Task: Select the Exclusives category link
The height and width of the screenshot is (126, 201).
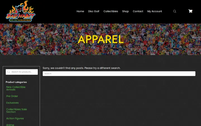Action: (13, 103)
